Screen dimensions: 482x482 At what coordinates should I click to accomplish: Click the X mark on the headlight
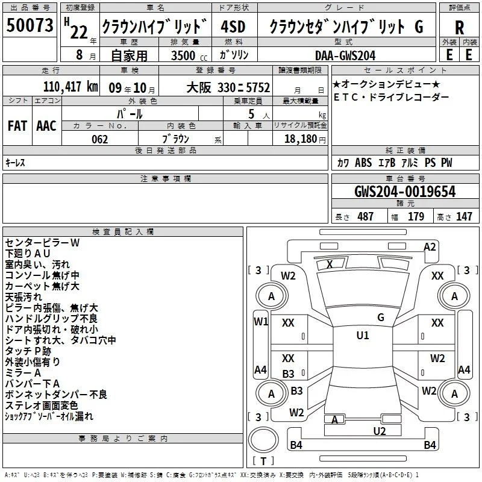point(330,264)
